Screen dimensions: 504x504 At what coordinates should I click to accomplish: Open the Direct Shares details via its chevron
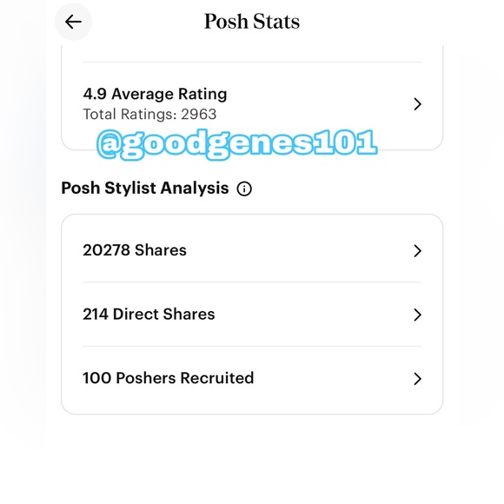(417, 315)
